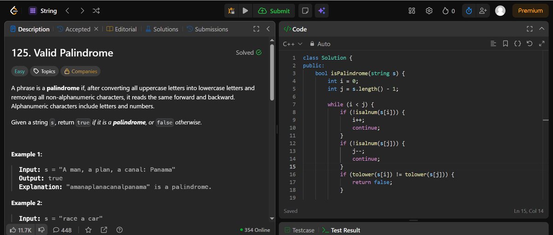The height and width of the screenshot is (235, 553).
Task: Click line number 15 in the editor
Action: tap(292, 166)
